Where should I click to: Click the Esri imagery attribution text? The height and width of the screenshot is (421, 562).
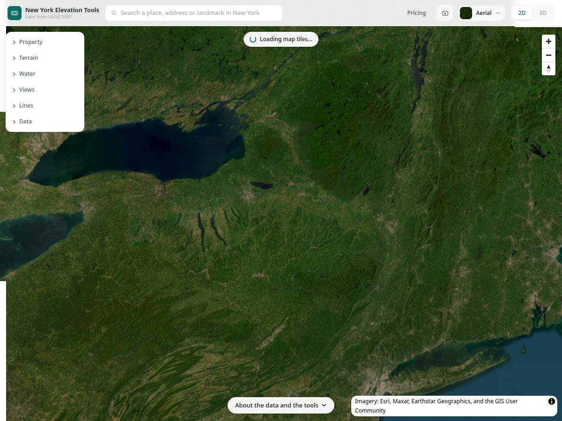(436, 406)
